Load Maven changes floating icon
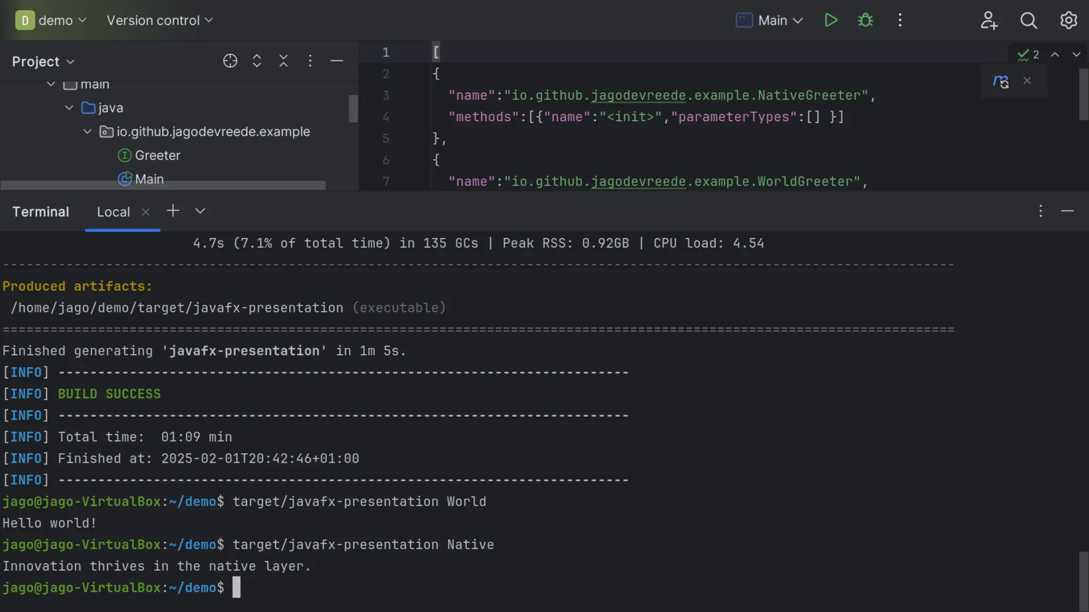The height and width of the screenshot is (612, 1089). click(1001, 81)
